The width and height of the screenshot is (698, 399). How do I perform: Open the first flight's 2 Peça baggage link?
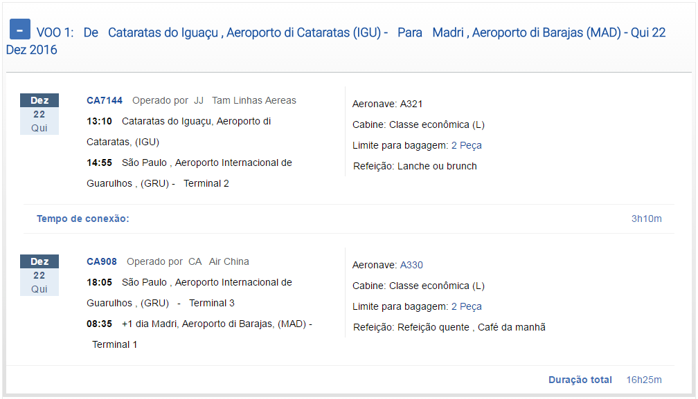pos(466,145)
